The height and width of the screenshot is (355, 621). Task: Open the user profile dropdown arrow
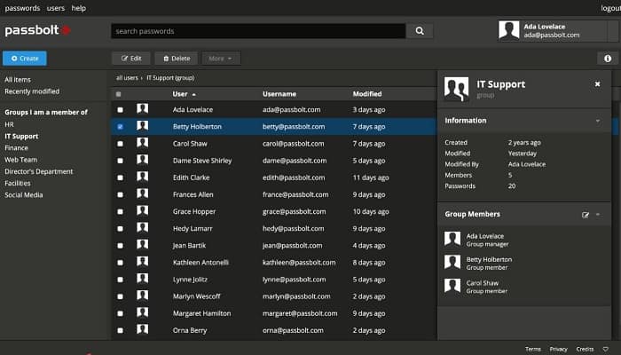612,30
